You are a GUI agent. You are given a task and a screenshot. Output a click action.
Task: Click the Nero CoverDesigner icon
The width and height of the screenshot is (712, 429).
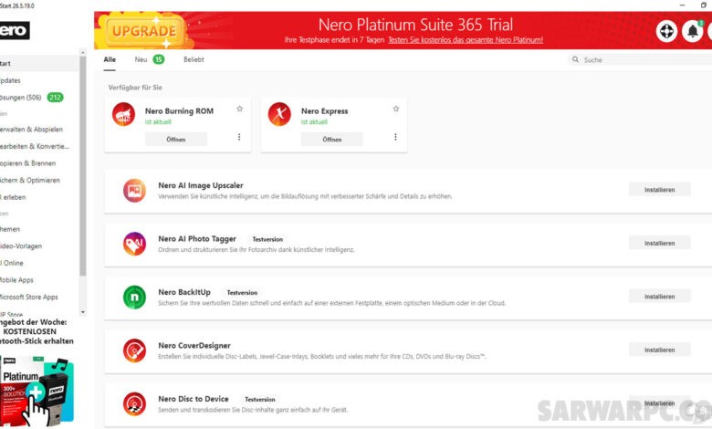134,351
